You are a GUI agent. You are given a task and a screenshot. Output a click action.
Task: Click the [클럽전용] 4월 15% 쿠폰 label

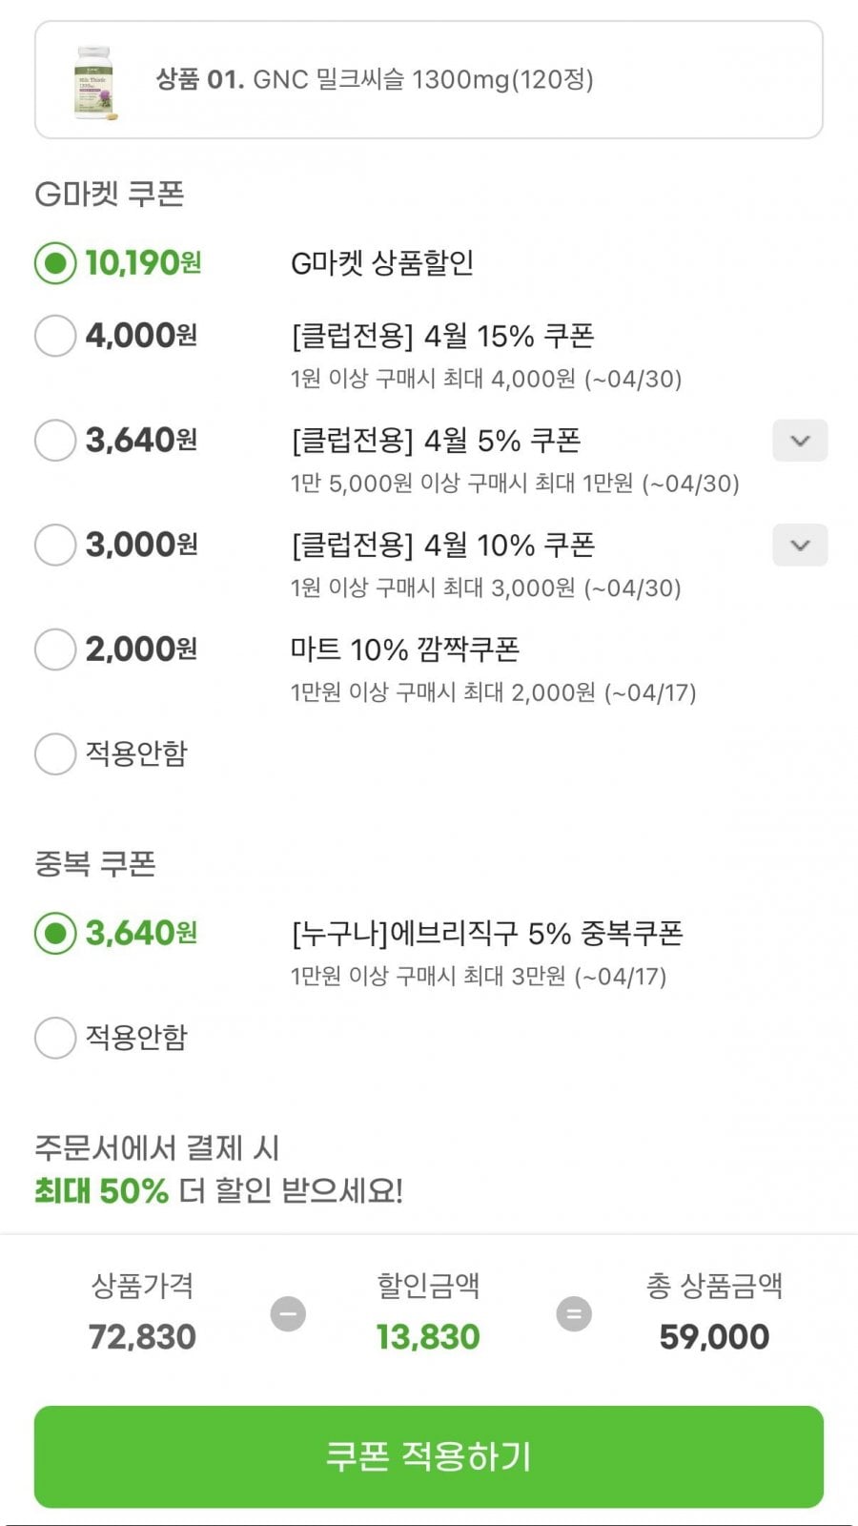(442, 336)
